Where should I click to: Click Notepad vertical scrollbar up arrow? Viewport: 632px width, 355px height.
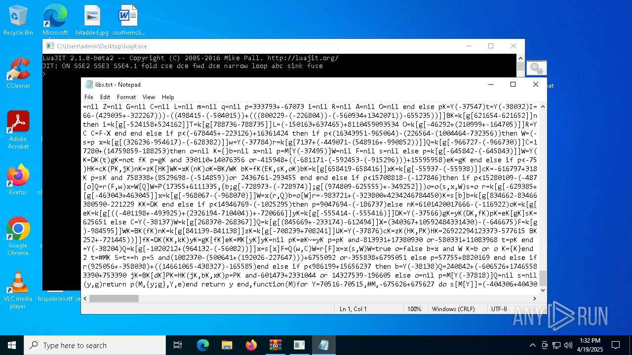543,106
